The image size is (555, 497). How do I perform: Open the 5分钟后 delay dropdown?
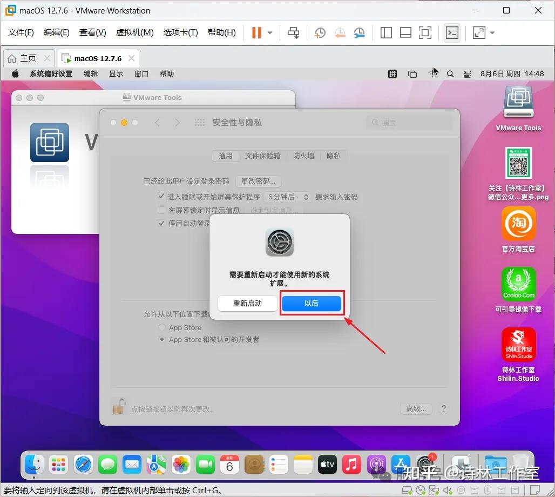[288, 197]
